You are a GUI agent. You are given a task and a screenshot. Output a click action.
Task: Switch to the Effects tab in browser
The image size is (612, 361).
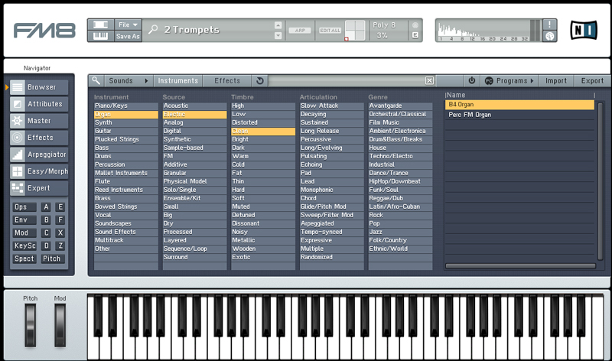227,81
